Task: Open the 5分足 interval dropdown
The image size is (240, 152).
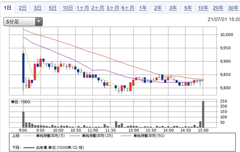Action: coord(23,21)
